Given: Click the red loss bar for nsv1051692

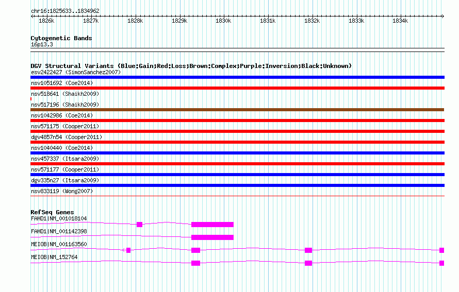Looking at the screenshot, I should tap(237, 88).
